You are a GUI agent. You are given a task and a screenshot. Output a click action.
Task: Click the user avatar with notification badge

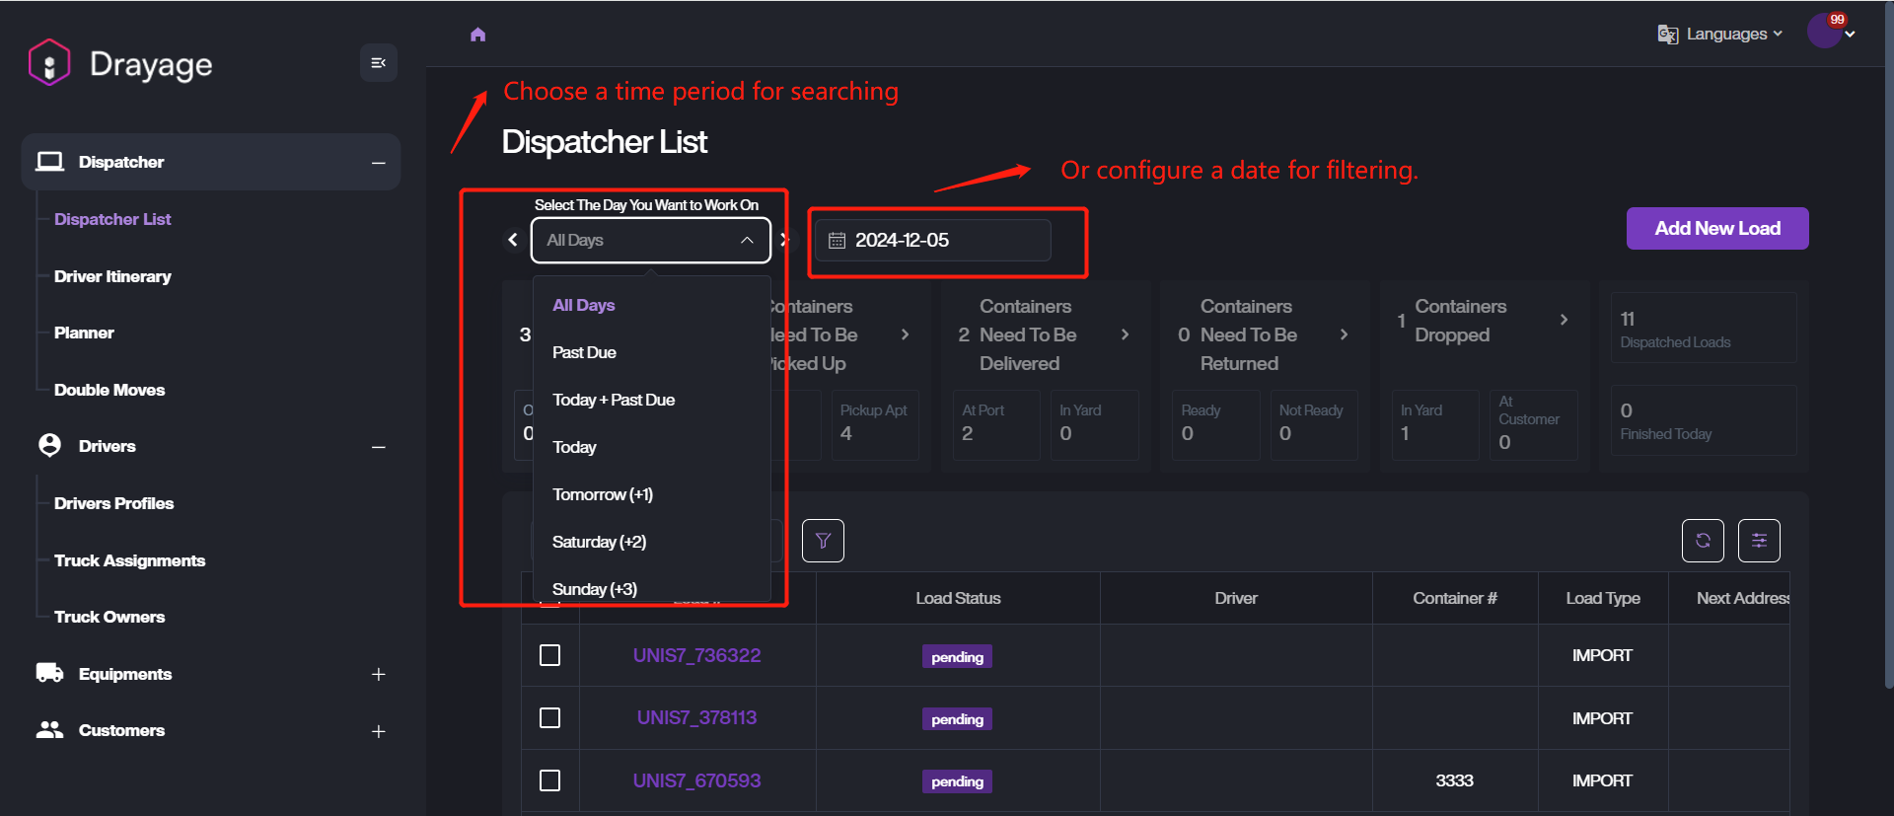tap(1825, 32)
